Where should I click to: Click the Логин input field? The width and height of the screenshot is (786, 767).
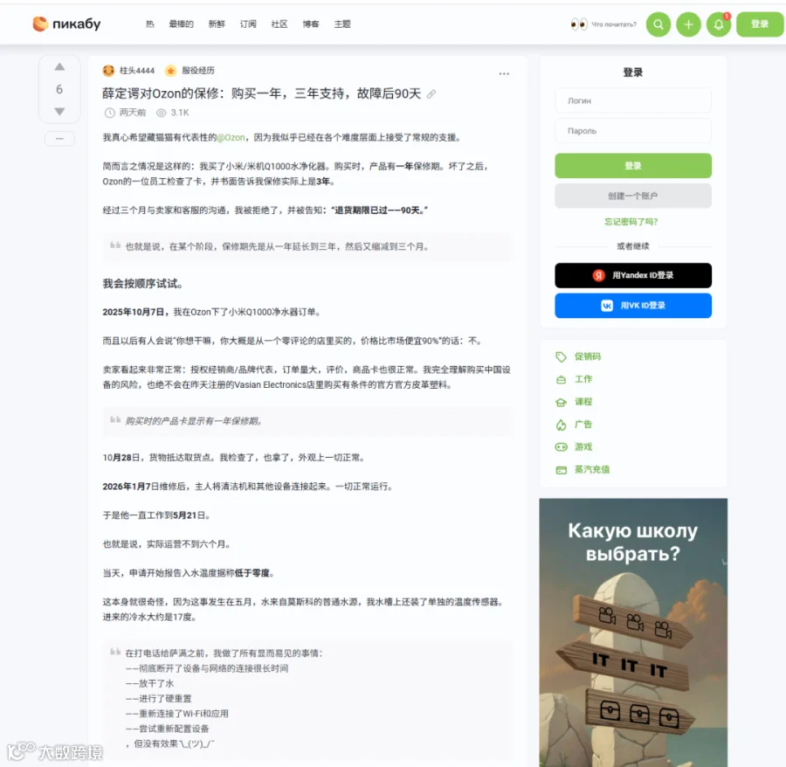click(633, 100)
